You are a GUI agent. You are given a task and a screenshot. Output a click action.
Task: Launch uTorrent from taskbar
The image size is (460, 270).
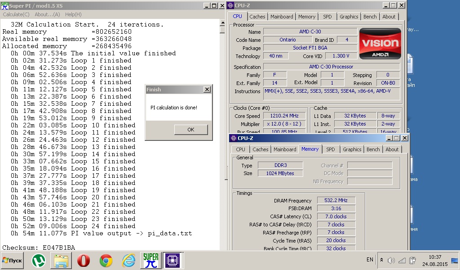coord(39,260)
